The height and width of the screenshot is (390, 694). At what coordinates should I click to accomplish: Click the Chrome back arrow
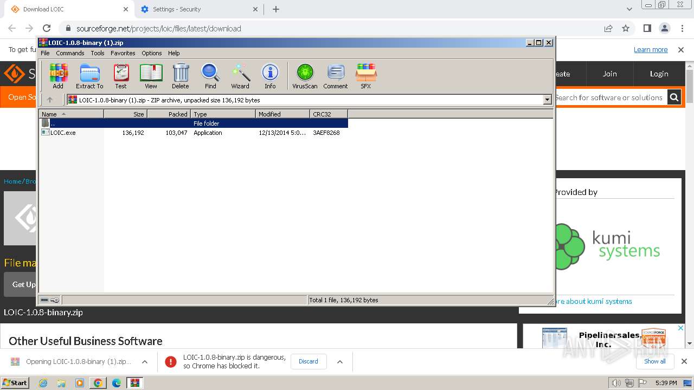tap(12, 28)
